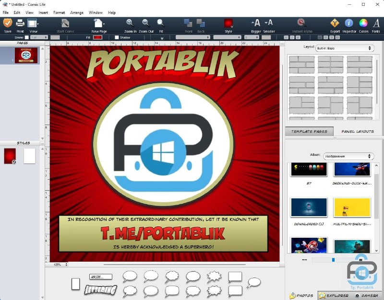Toggle the Shadow checkbox
This screenshot has height=300, width=384.
pos(117,37)
